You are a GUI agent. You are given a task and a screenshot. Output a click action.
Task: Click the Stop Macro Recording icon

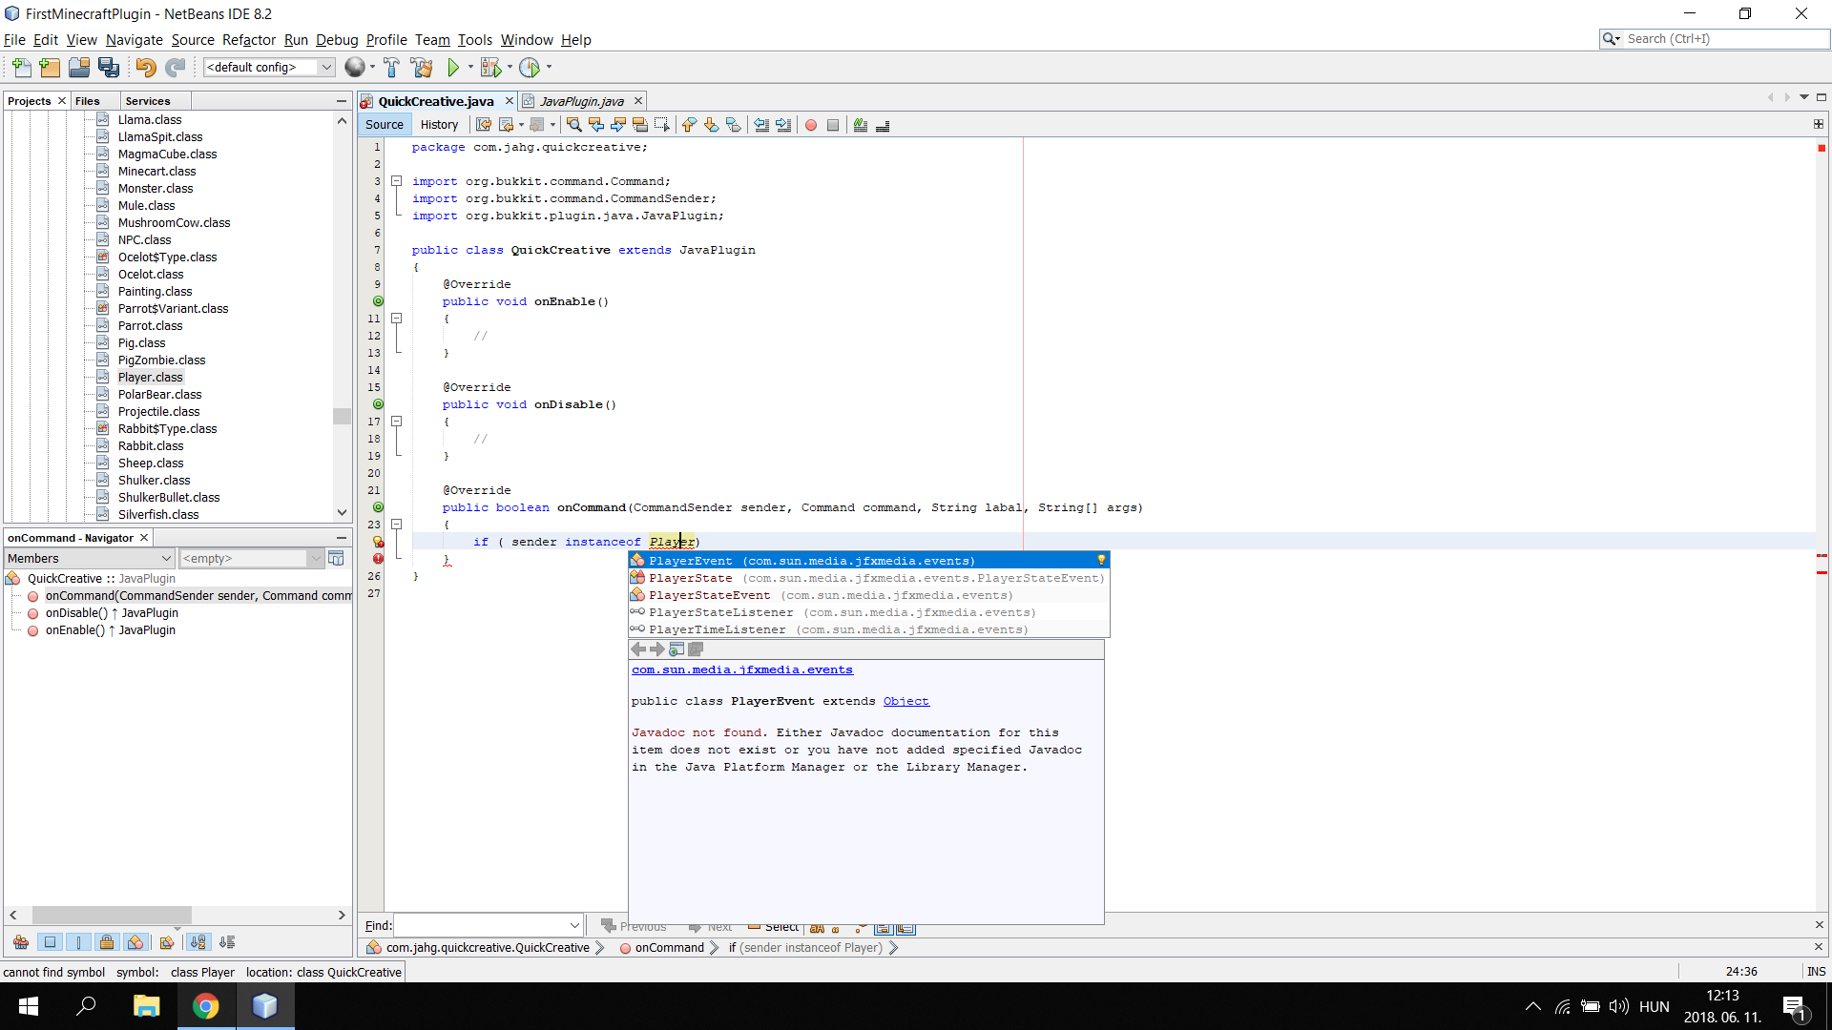(833, 125)
